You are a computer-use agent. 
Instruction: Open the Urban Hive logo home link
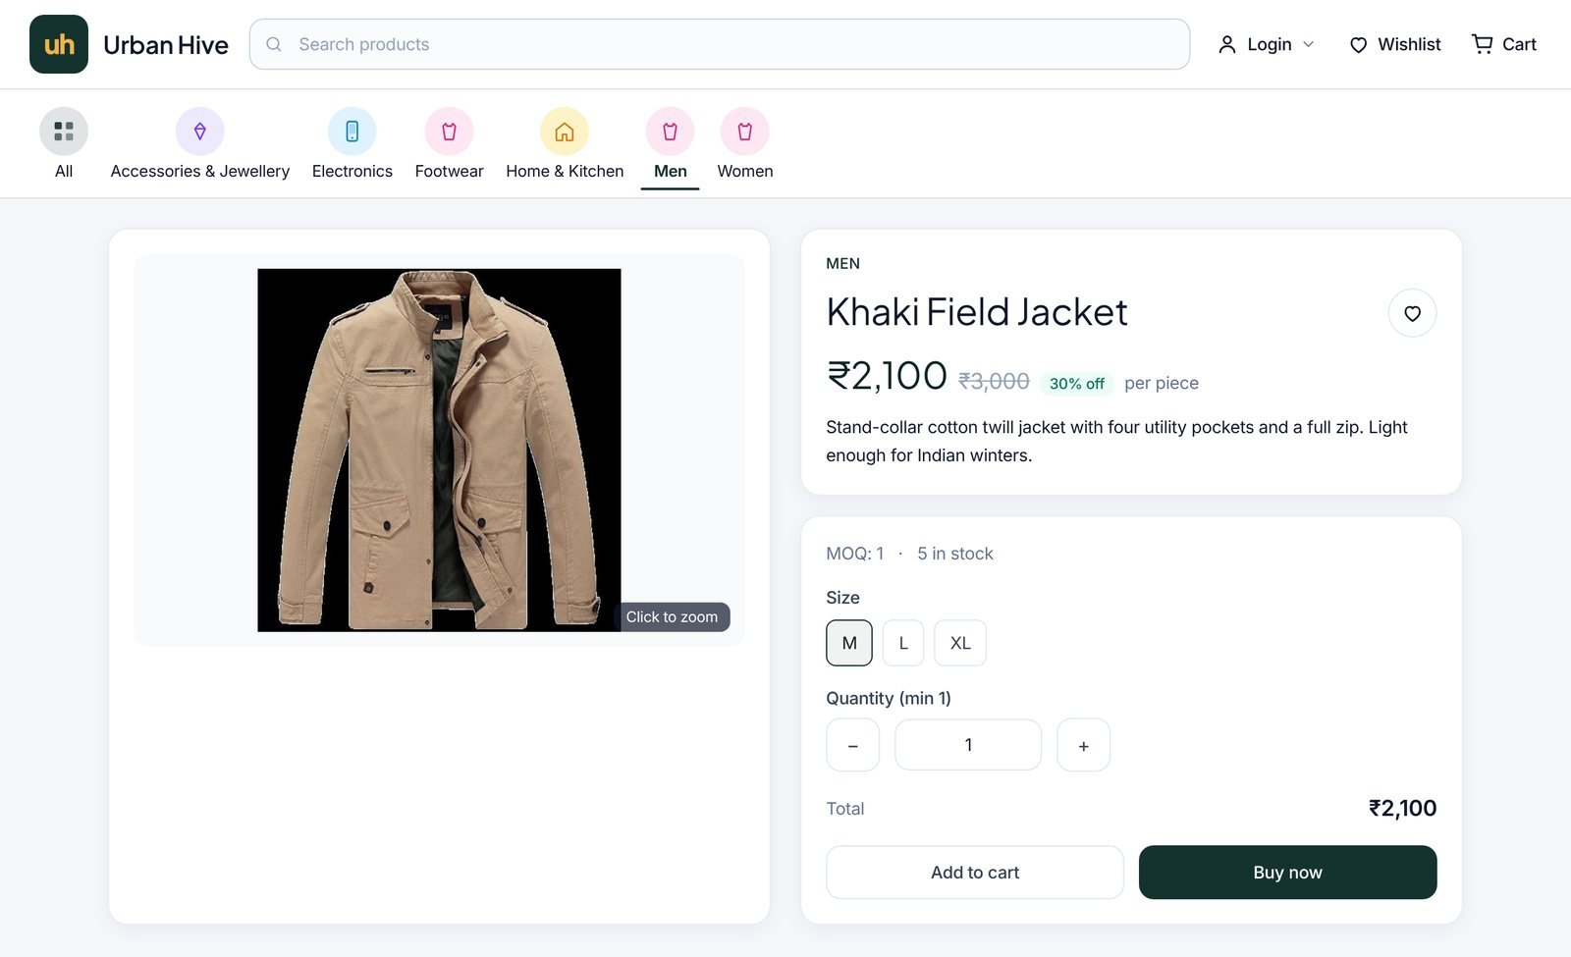click(129, 44)
